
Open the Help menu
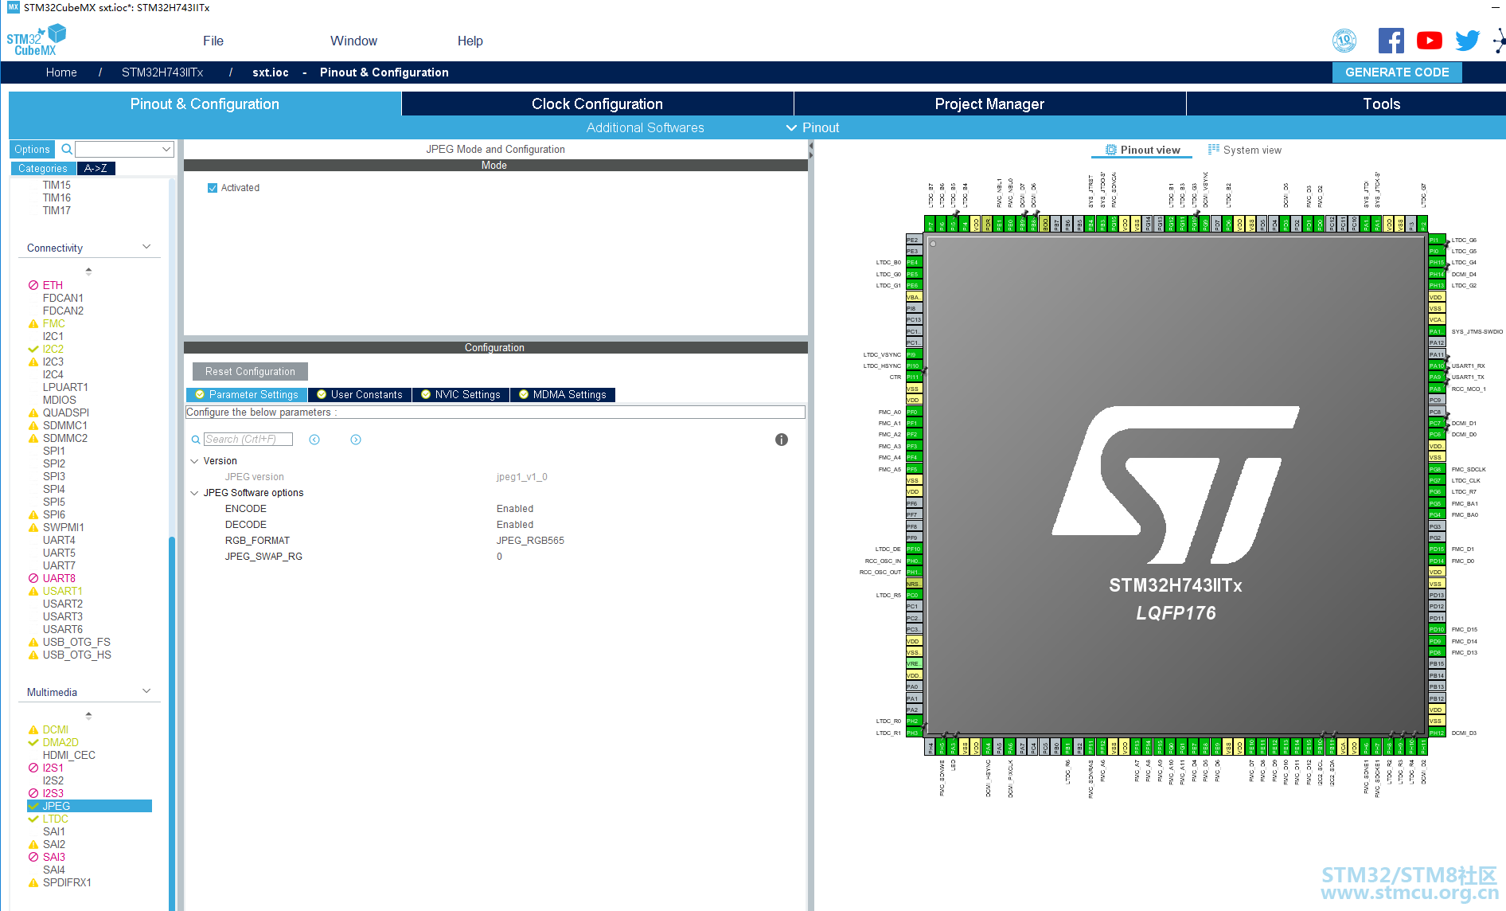click(x=470, y=41)
